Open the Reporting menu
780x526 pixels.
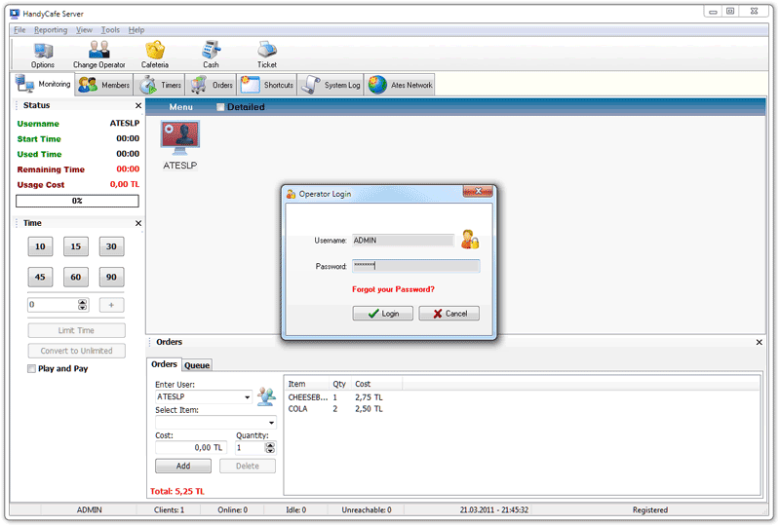(51, 30)
